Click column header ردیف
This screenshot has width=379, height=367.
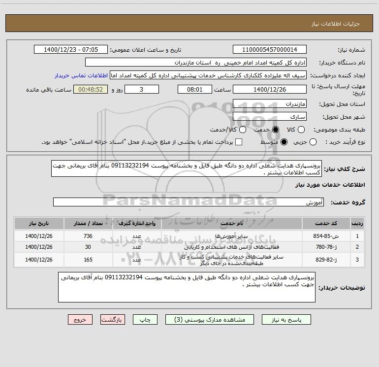point(357,223)
